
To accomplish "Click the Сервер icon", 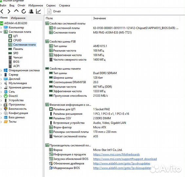I will click(6, 75).
